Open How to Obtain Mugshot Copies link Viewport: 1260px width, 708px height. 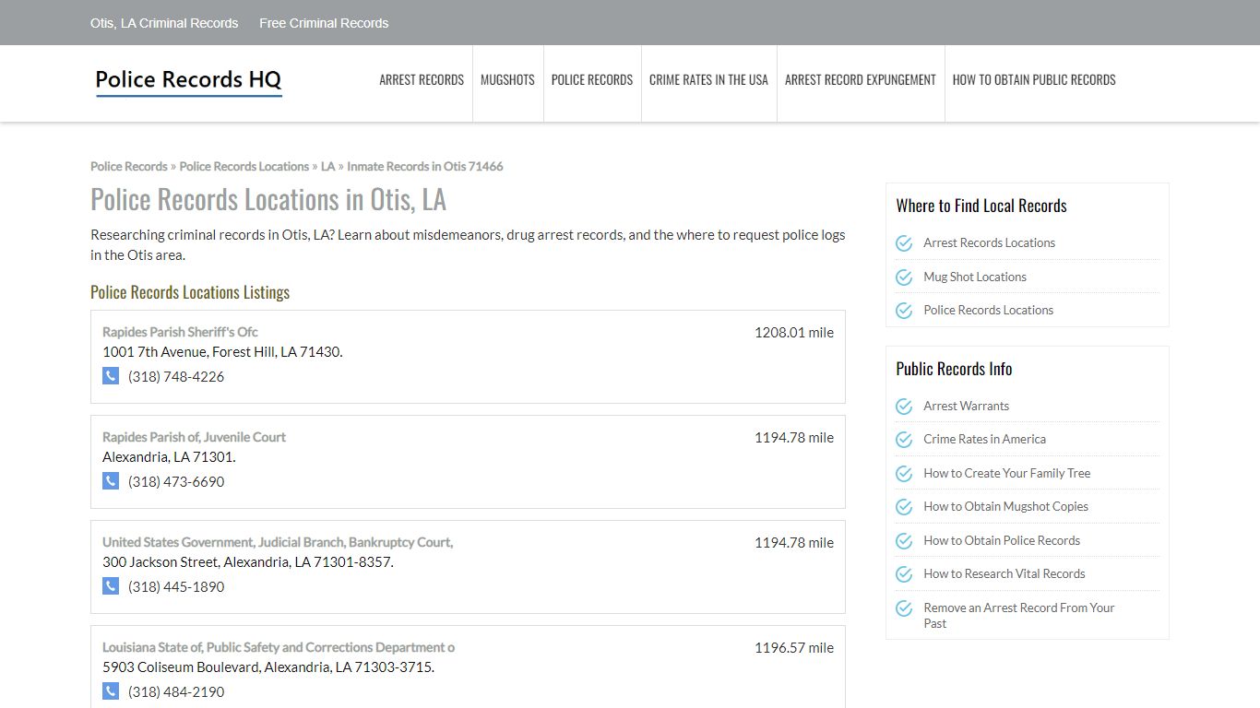[1006, 507]
